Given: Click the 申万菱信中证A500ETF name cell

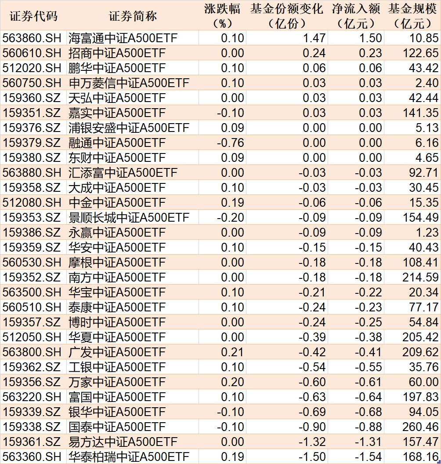Looking at the screenshot, I should point(129,83).
